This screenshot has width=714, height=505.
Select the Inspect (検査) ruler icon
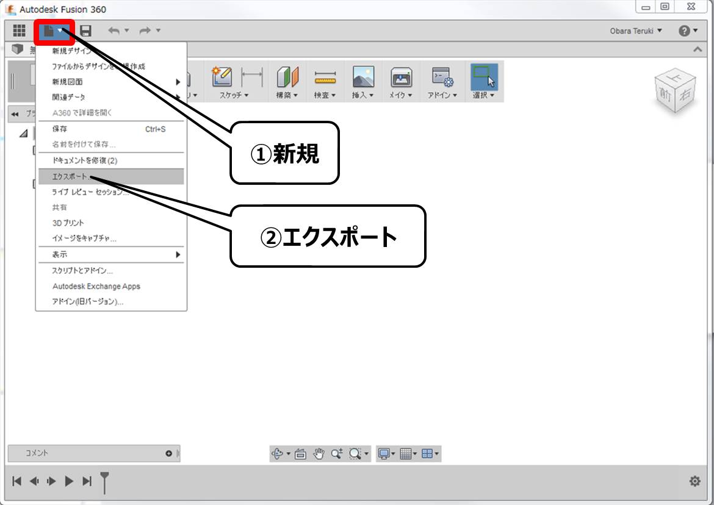pos(325,78)
